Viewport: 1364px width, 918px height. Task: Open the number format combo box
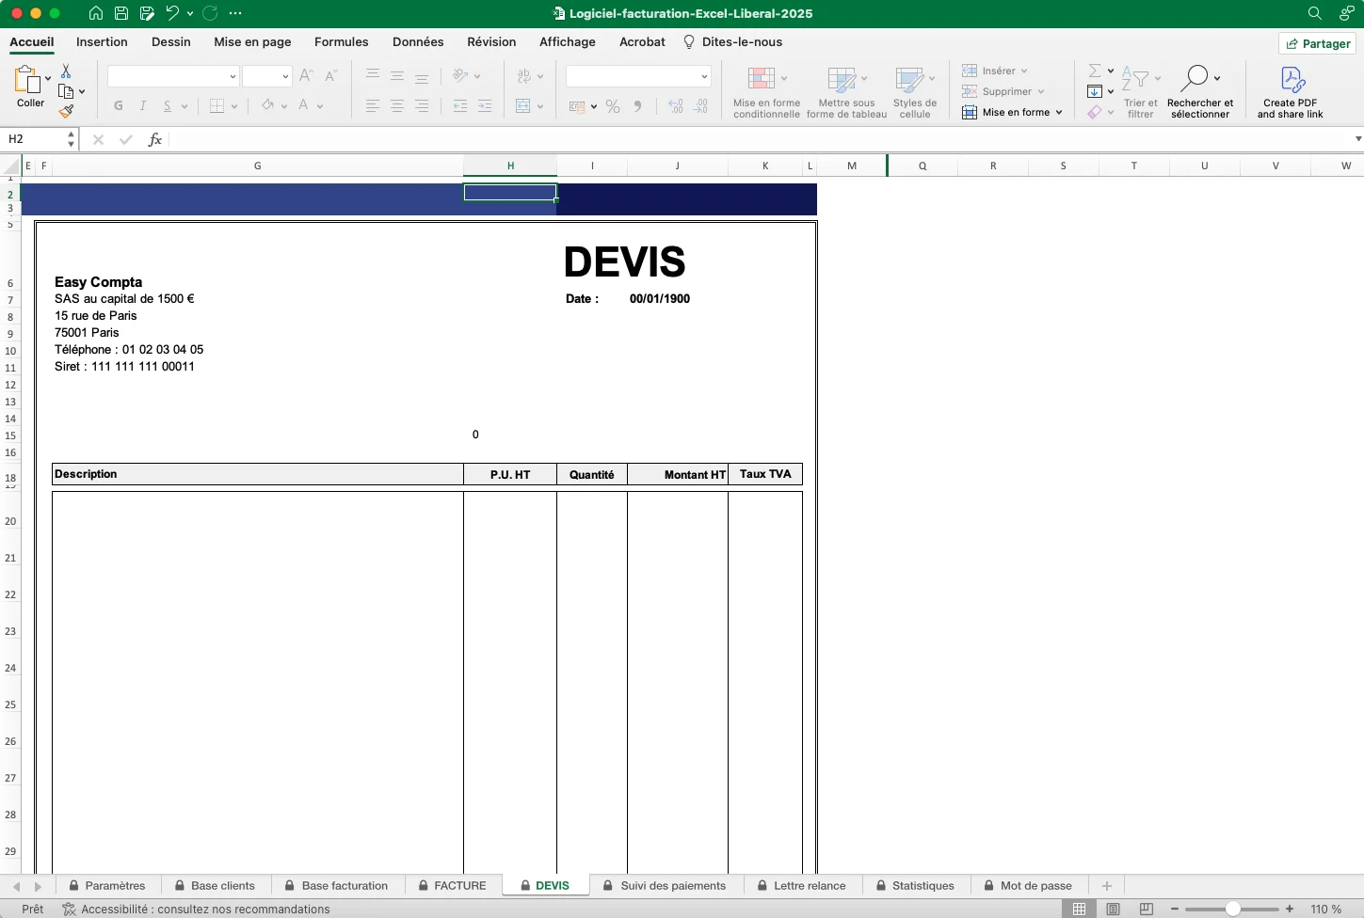point(637,76)
